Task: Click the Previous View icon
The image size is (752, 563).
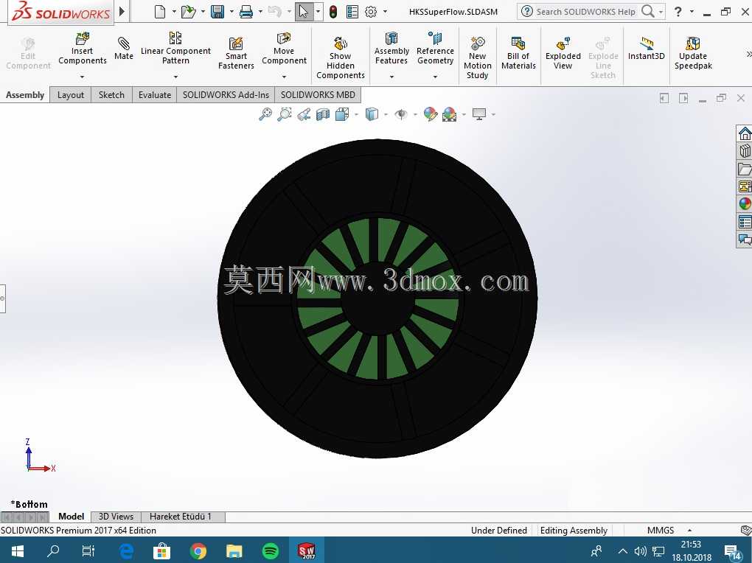Action: (x=304, y=114)
